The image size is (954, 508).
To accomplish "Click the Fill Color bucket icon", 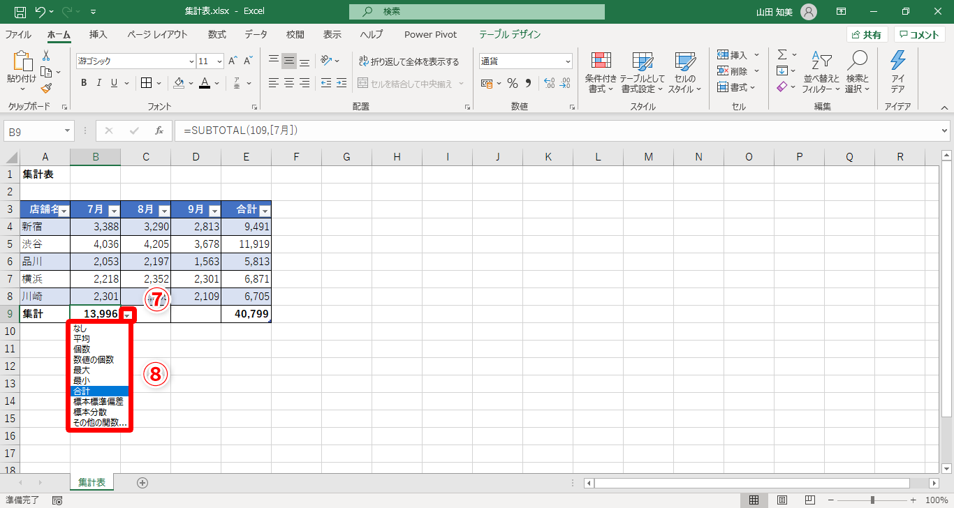I will 179,83.
